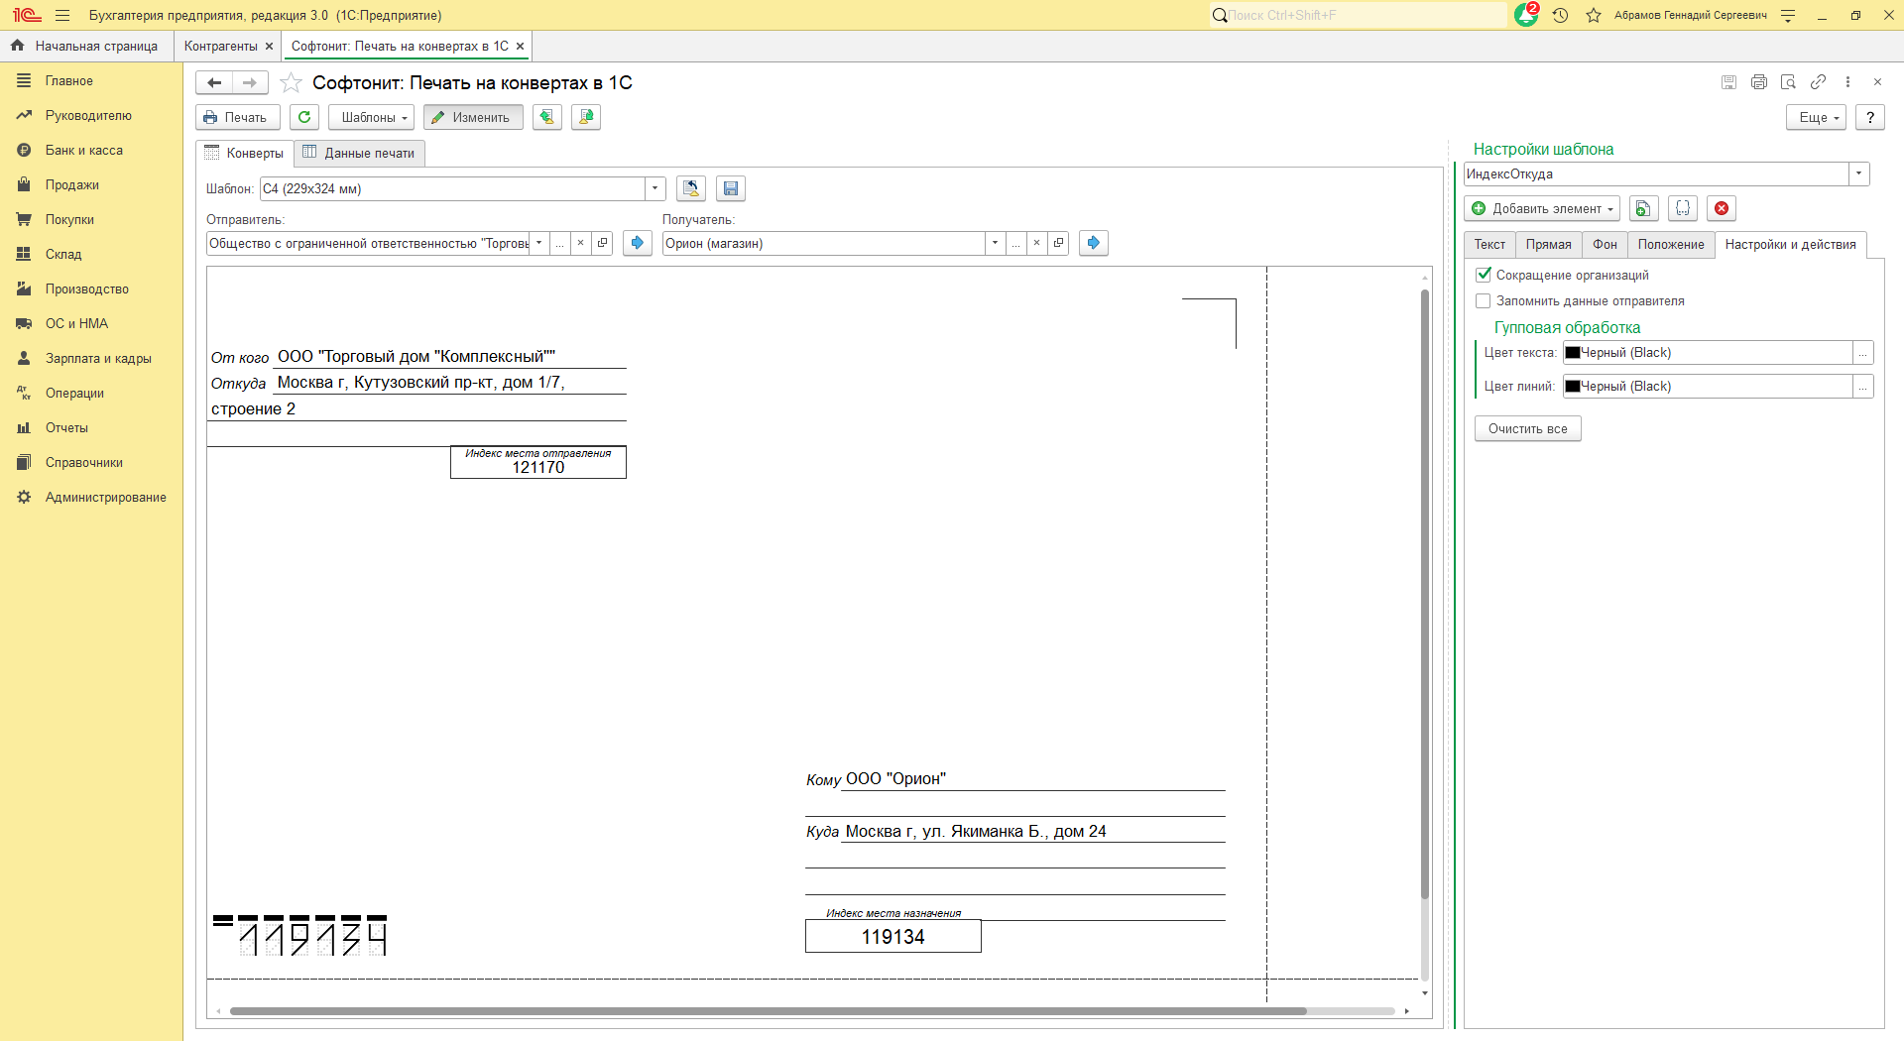Switch to the Данные печати tab
Viewport: 1904px width, 1041px height.
[359, 153]
